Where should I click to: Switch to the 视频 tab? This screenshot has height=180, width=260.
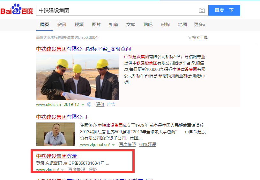point(79,24)
